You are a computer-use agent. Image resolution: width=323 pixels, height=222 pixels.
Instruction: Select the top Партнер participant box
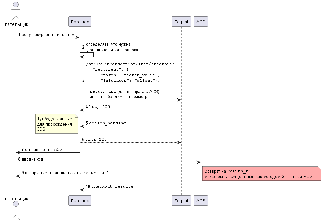coord(80,22)
